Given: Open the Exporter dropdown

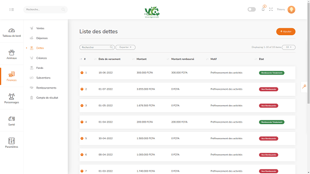Looking at the screenshot, I should pyautogui.click(x=126, y=47).
